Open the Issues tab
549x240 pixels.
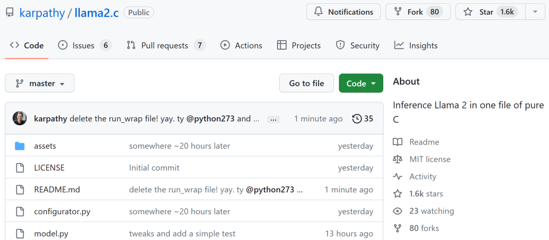coord(84,46)
